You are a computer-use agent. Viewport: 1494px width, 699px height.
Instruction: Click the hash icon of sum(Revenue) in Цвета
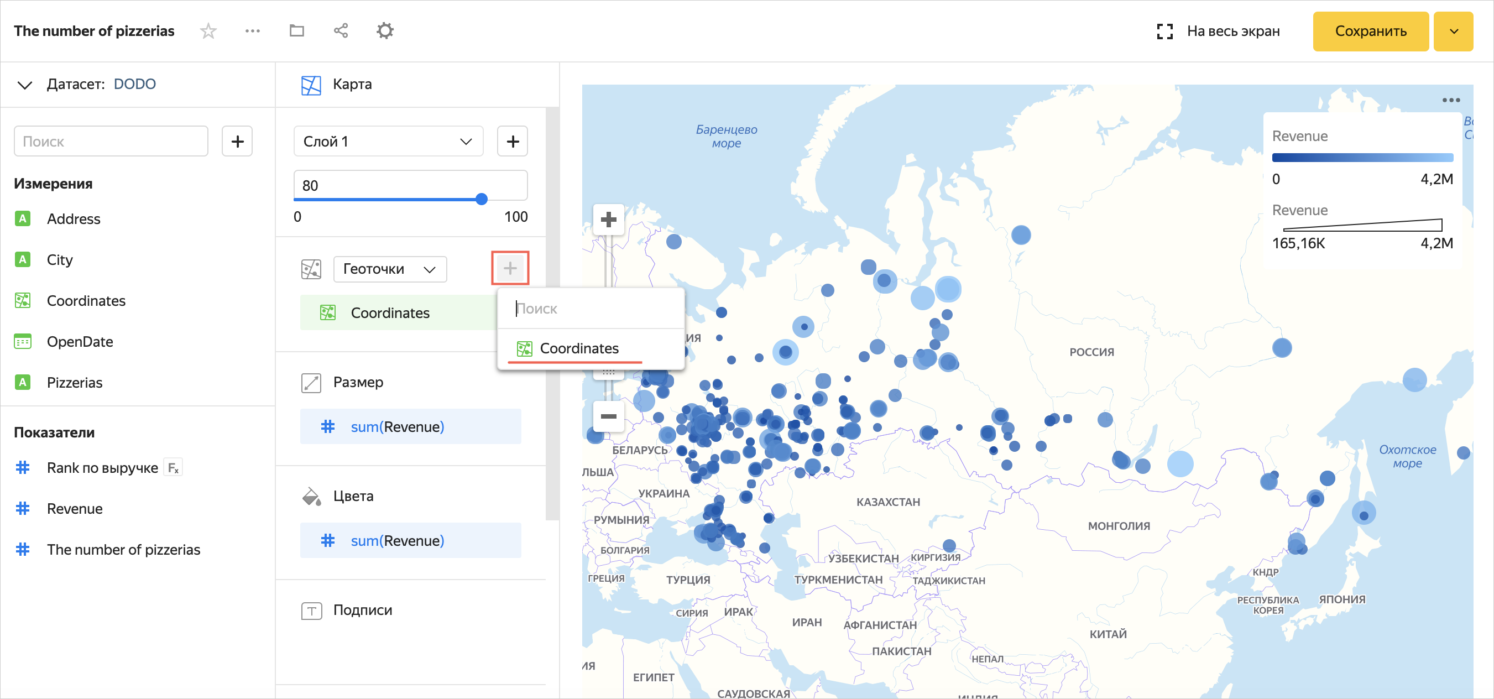[328, 541]
